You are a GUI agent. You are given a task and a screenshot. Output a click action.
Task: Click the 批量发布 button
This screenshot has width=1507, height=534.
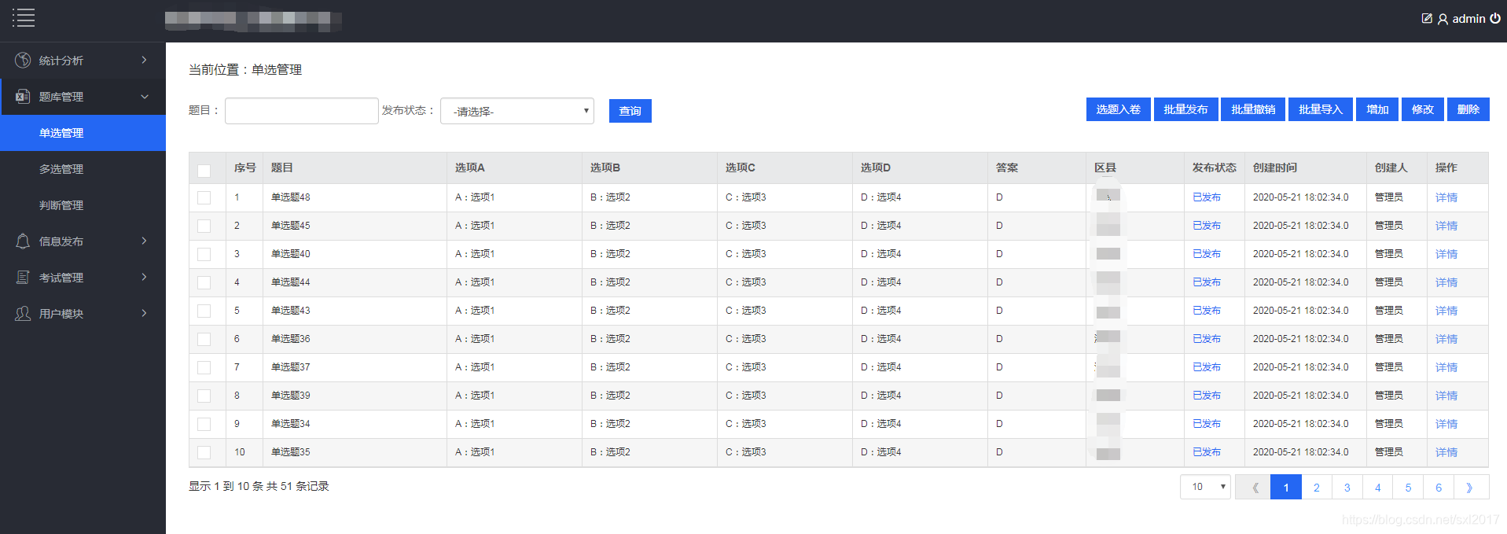coord(1186,109)
